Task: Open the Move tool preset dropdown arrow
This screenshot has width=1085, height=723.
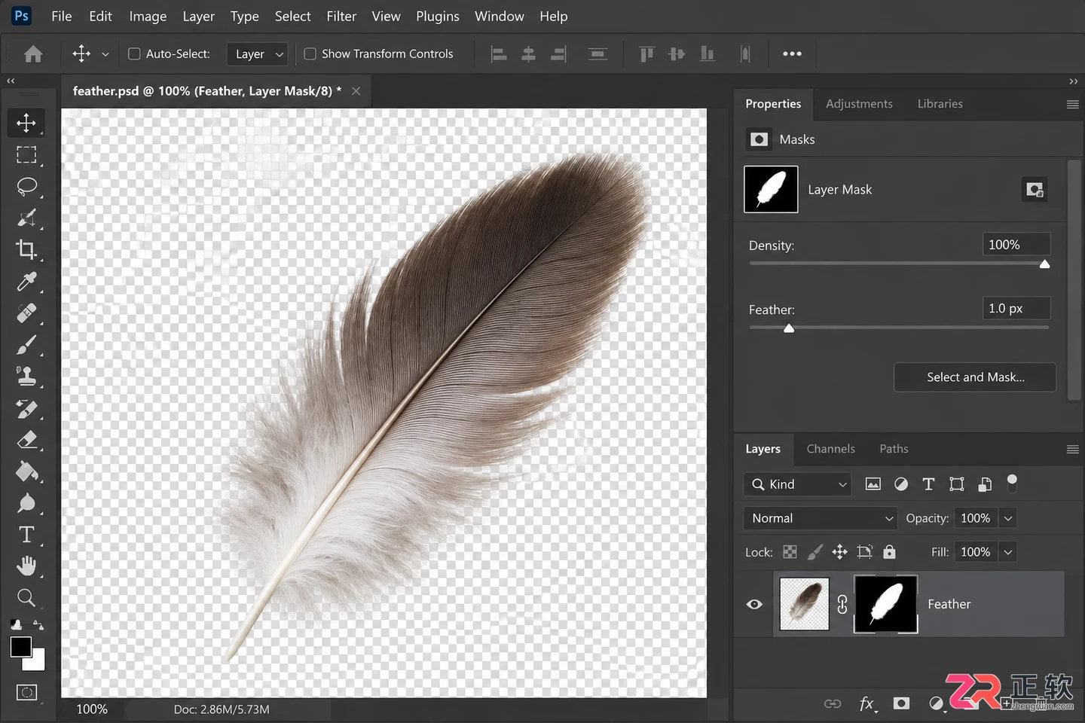Action: click(x=105, y=54)
